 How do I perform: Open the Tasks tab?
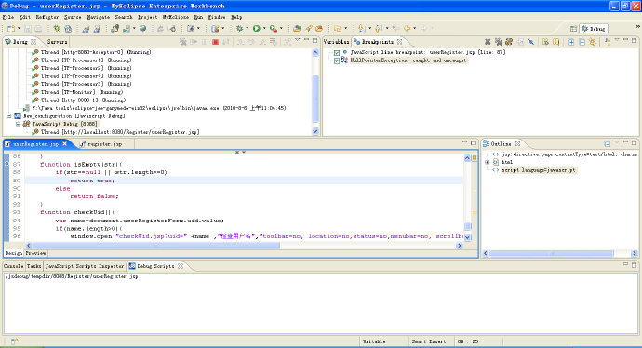pyautogui.click(x=34, y=266)
